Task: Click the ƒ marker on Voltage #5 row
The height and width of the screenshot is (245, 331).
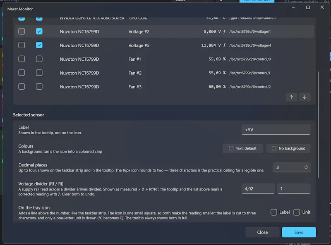Action: coord(224,45)
